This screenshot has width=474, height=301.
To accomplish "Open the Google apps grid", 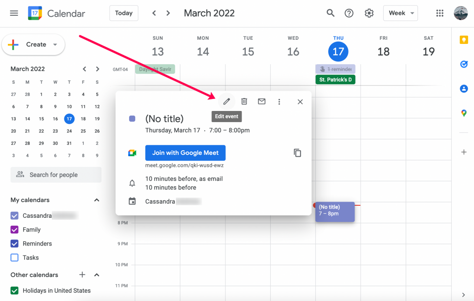I will [x=440, y=13].
